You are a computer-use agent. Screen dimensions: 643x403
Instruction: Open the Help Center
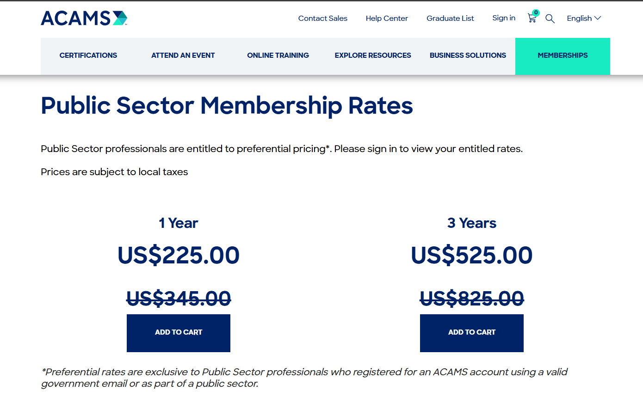[x=387, y=18]
